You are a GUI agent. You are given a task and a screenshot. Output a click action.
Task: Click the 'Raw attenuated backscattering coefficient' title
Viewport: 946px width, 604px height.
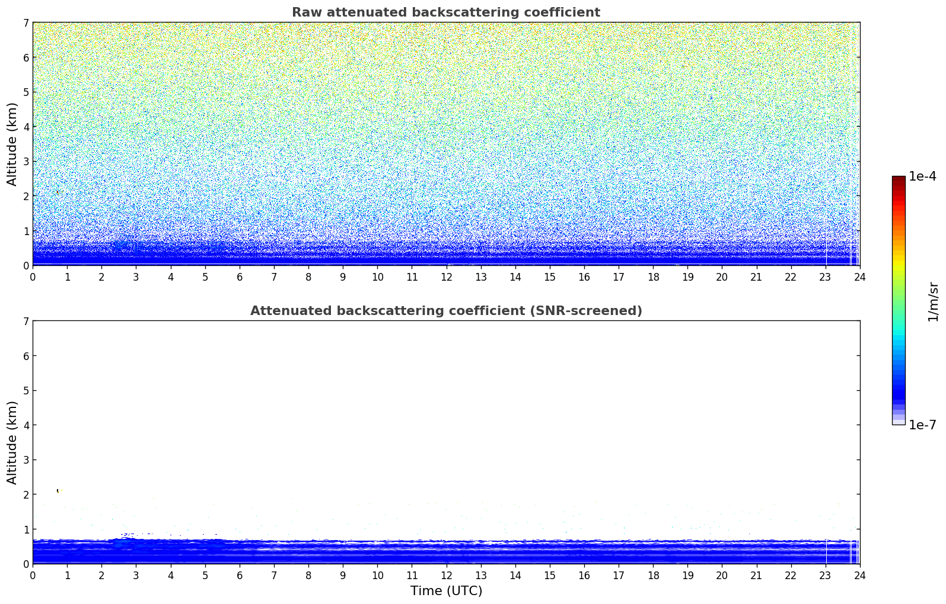445,12
